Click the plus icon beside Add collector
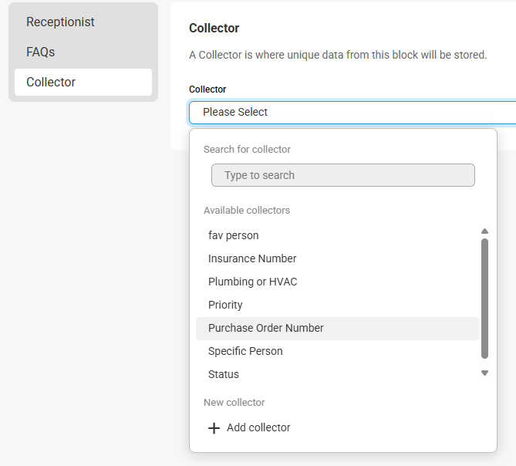516x466 pixels. click(214, 428)
